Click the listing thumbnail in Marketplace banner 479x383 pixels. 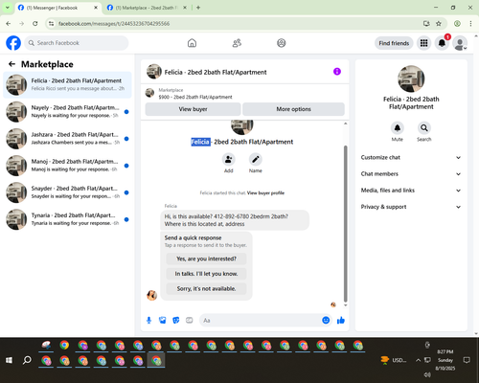(x=149, y=93)
